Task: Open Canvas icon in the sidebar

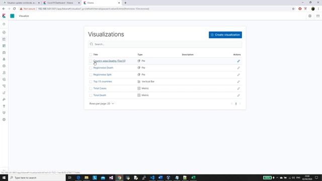Action: click(4, 52)
